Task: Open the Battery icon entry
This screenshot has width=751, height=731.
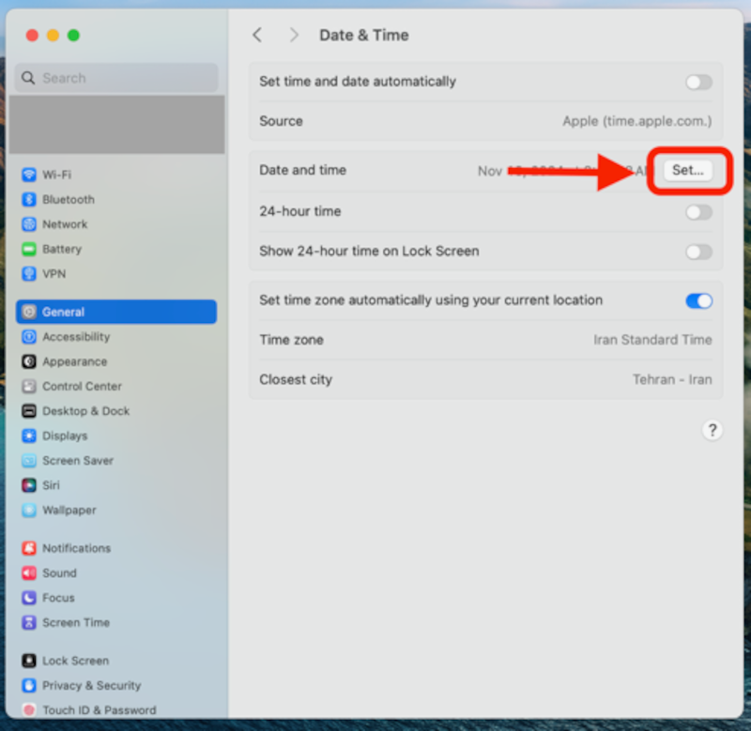Action: pyautogui.click(x=29, y=249)
